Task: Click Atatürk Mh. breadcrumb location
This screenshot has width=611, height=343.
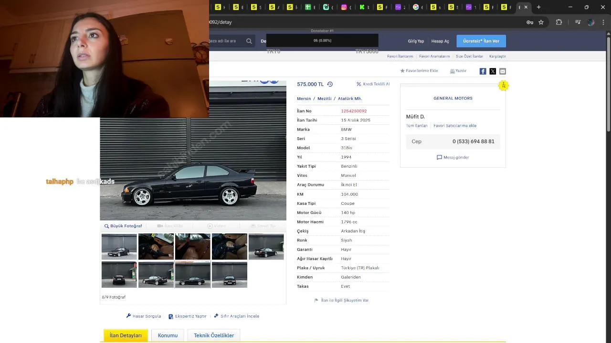Action: pyautogui.click(x=350, y=99)
